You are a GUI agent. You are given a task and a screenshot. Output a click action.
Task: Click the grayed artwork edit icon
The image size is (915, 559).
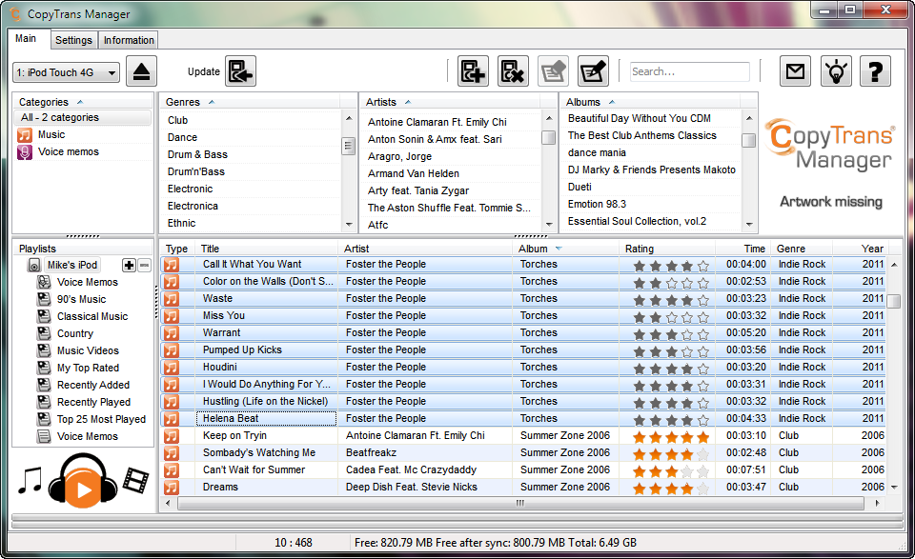pyautogui.click(x=553, y=71)
